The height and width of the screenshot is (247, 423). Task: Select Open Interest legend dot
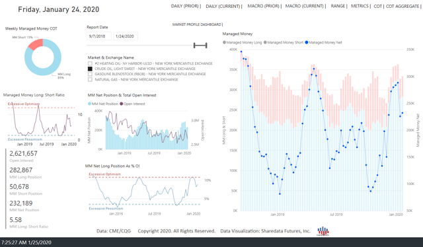click(x=122, y=104)
